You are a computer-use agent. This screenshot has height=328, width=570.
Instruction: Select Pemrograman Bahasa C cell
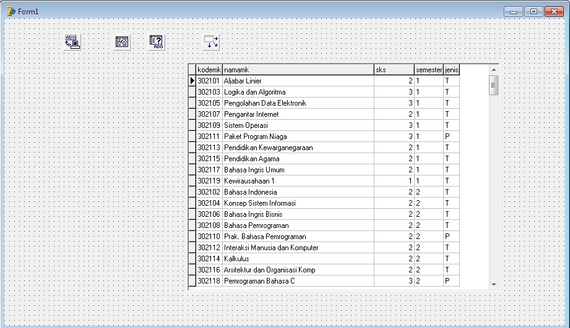point(298,281)
